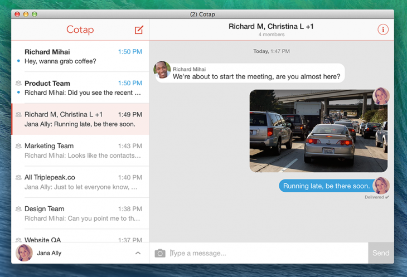
Task: Click the Jana Ally name at bottom left
Action: tap(49, 253)
